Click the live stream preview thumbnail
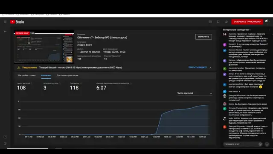Viewport: 273px width, 154px height. pos(44,47)
